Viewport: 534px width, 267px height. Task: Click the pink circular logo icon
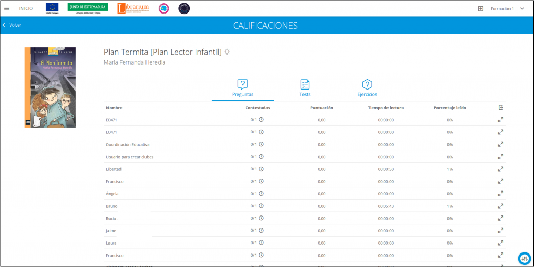(x=164, y=9)
